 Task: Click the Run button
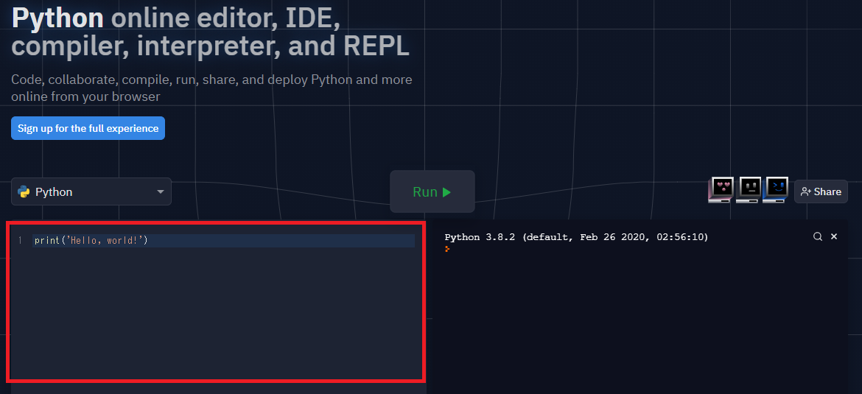point(432,191)
